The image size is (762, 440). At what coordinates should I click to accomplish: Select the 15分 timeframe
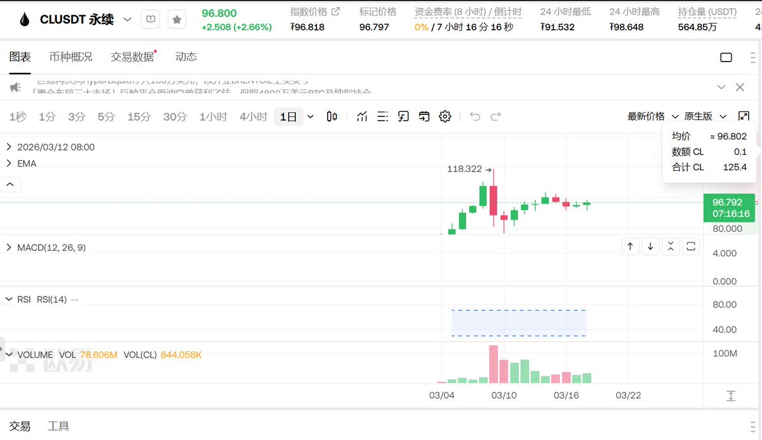point(139,117)
